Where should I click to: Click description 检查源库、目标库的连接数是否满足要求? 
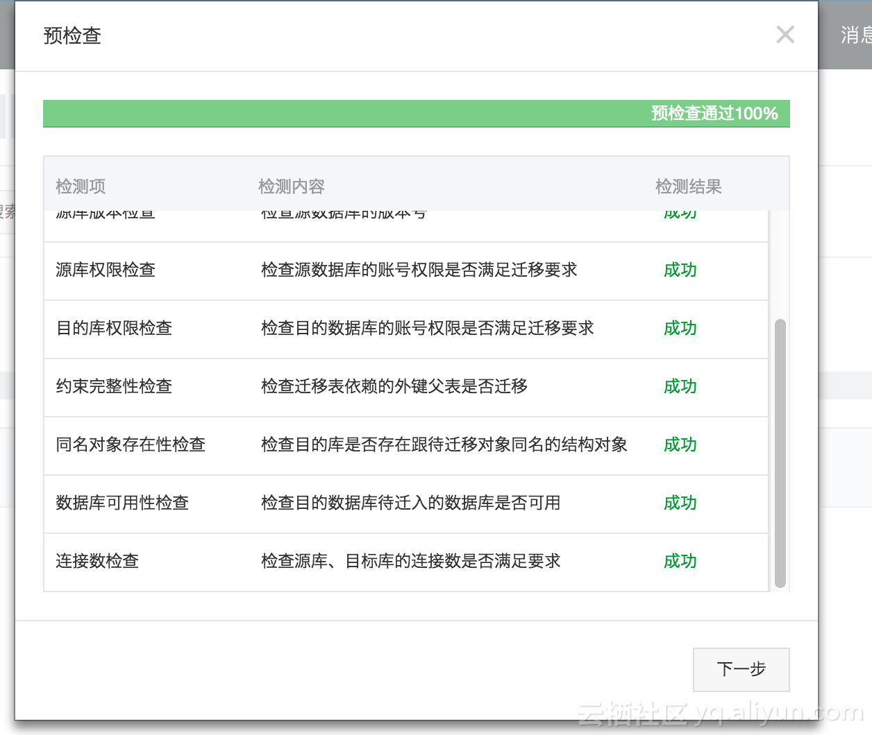(411, 561)
